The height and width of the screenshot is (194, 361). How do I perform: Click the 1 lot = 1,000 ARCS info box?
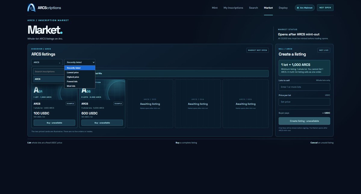click(x=304, y=68)
